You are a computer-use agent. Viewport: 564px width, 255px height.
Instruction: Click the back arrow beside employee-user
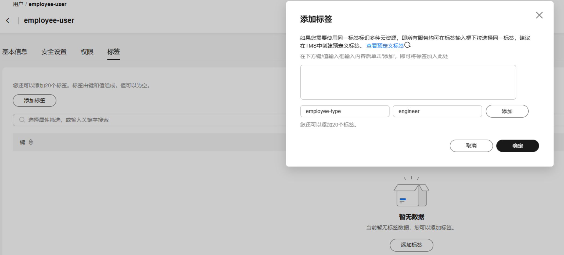tap(8, 20)
